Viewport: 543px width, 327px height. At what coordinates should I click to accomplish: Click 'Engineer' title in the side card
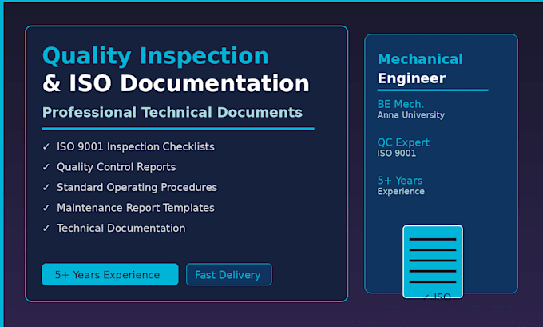point(411,78)
